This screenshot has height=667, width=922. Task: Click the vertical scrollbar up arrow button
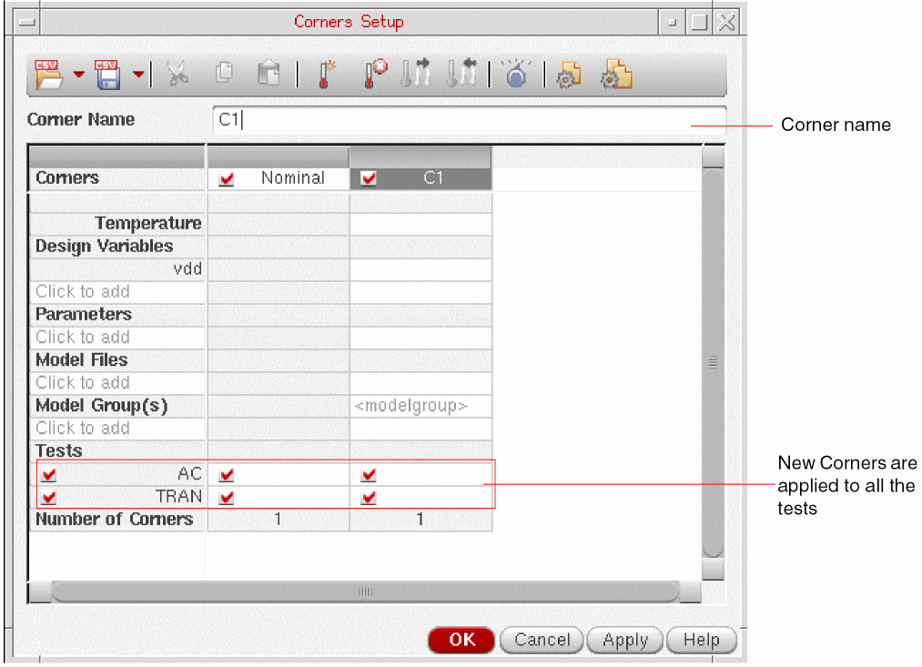713,157
